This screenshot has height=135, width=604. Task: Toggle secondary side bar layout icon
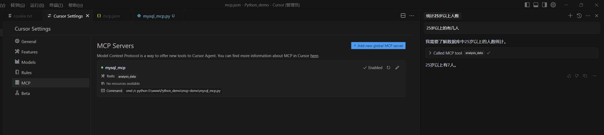544,5
